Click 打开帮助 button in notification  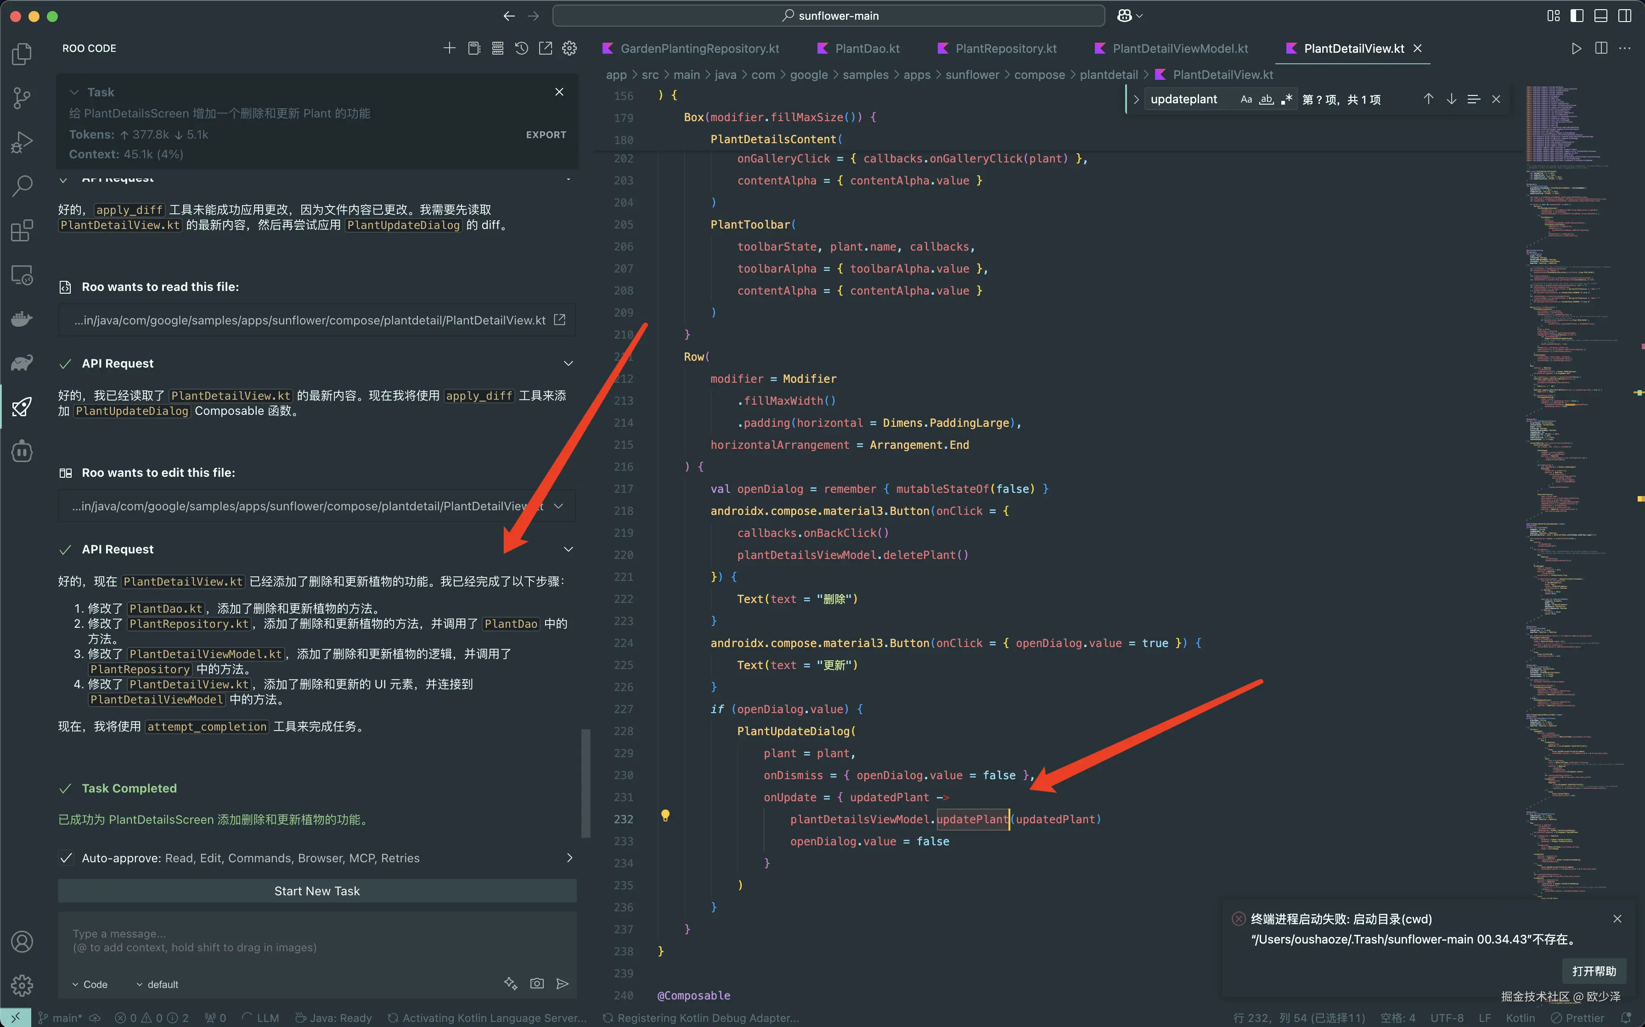[x=1594, y=971]
